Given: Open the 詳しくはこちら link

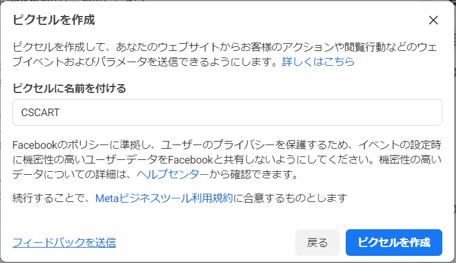Looking at the screenshot, I should [x=318, y=62].
